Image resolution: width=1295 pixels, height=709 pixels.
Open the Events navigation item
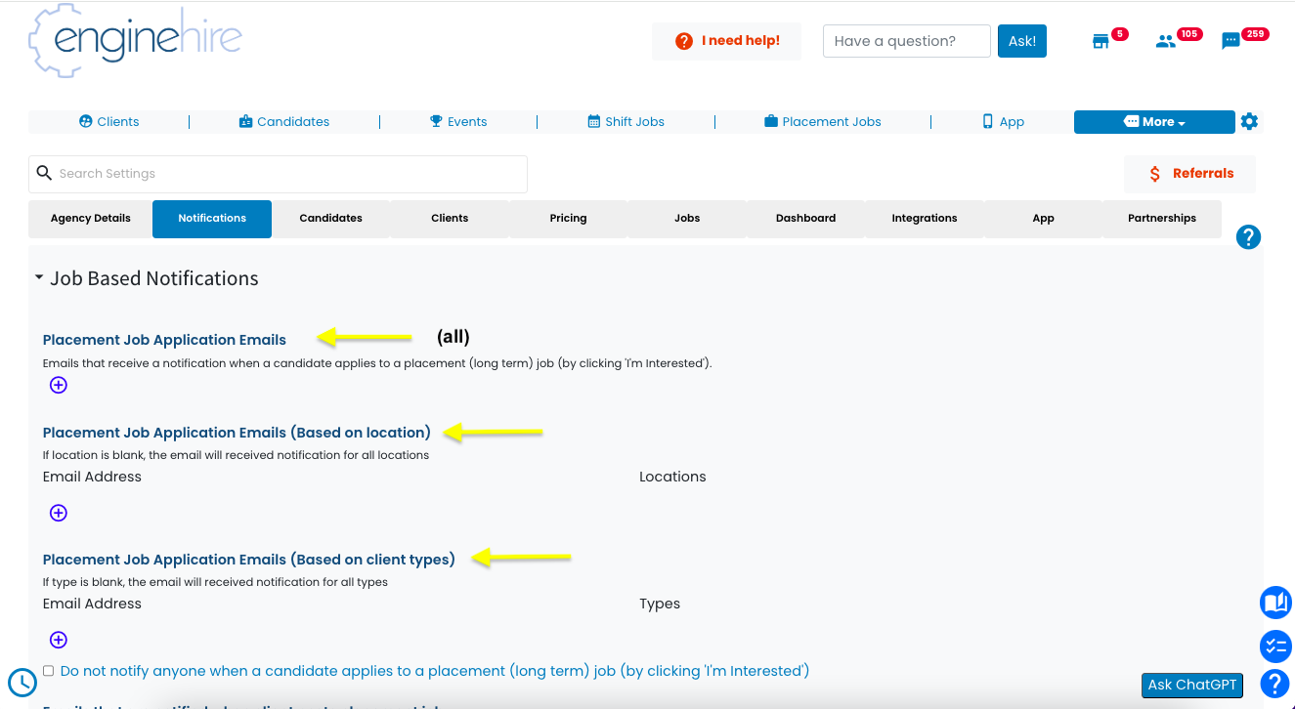pyautogui.click(x=458, y=122)
